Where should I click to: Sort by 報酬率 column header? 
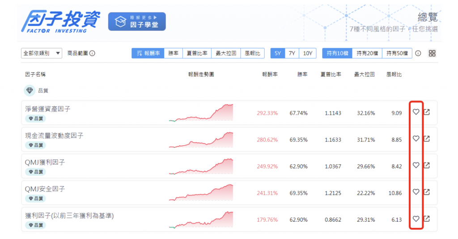point(270,74)
